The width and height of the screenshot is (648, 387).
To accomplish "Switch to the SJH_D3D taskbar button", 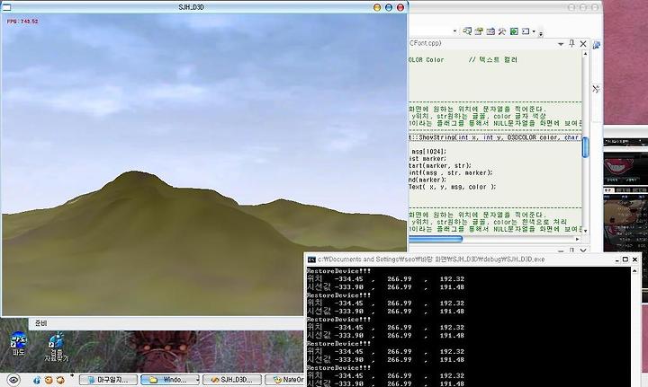I will coord(232,380).
